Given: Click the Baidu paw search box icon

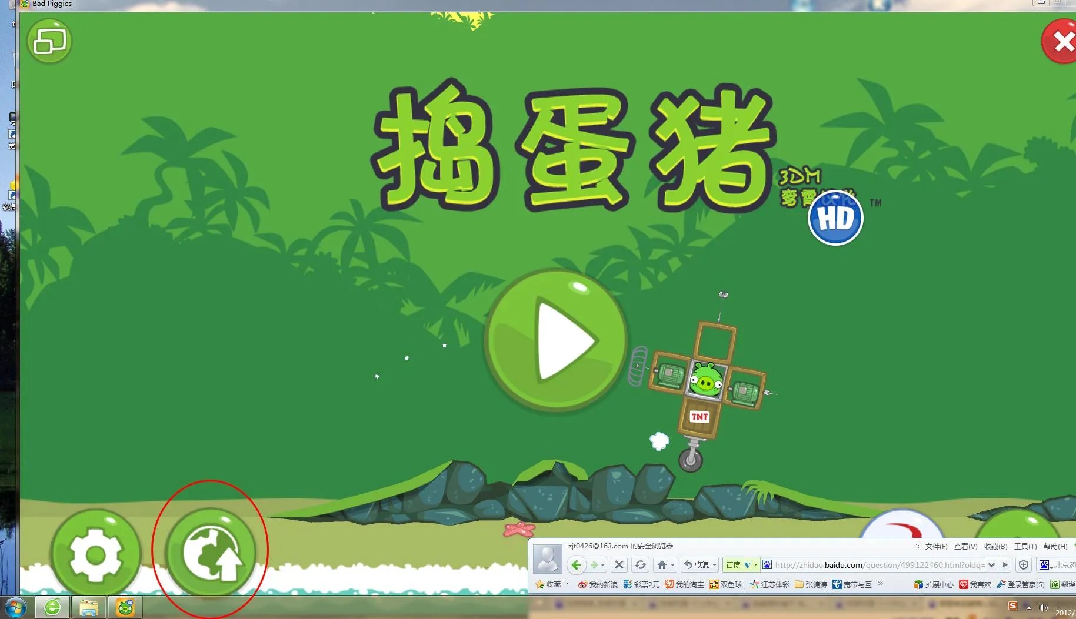Looking at the screenshot, I should coord(1044,565).
